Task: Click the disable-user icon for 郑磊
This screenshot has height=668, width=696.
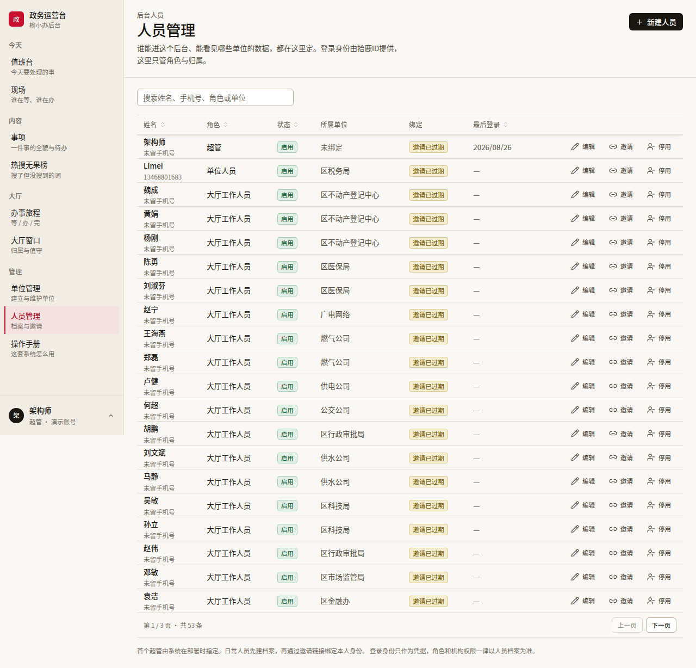Action: [651, 362]
